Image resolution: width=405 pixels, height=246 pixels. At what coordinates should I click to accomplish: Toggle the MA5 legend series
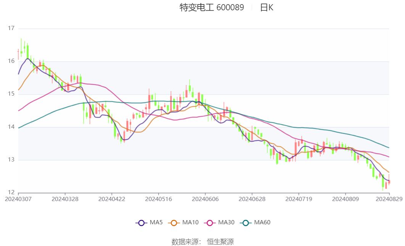coord(149,222)
